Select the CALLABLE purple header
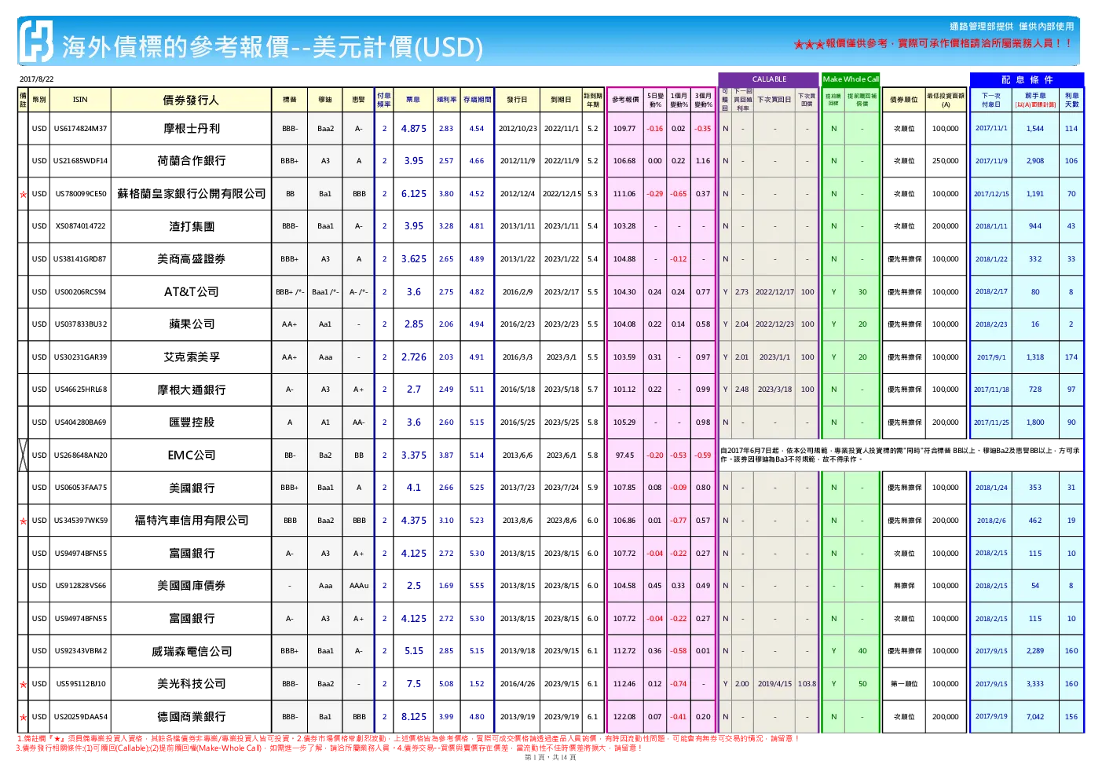Viewport: 1102px width, 779px height. (769, 79)
